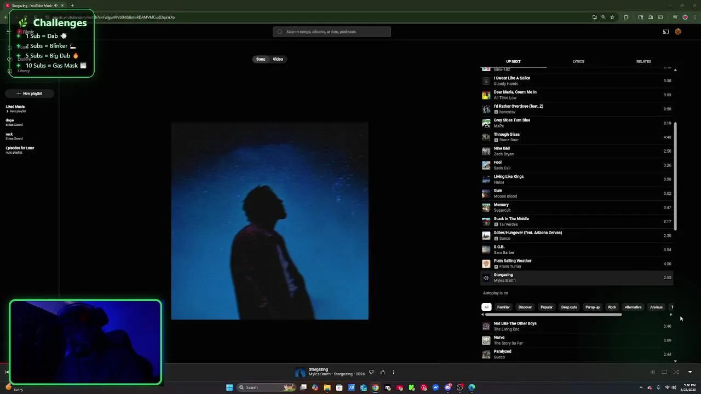Dislike the Stargazing track in player bar
Image resolution: width=701 pixels, height=394 pixels.
pos(371,372)
